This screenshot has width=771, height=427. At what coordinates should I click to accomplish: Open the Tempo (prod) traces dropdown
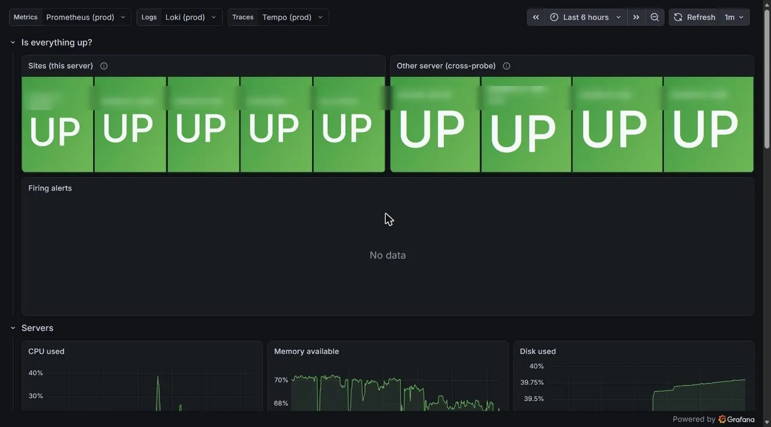[x=293, y=17]
